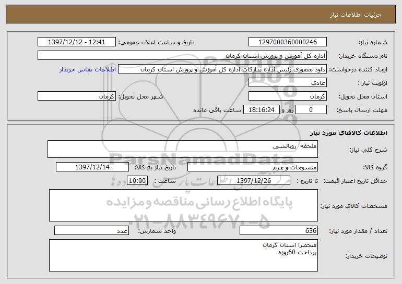This screenshot has height=284, width=402.
Task: Click the اطلاعات کالاهای مورد نیاز section heading
Action: [x=348, y=133]
